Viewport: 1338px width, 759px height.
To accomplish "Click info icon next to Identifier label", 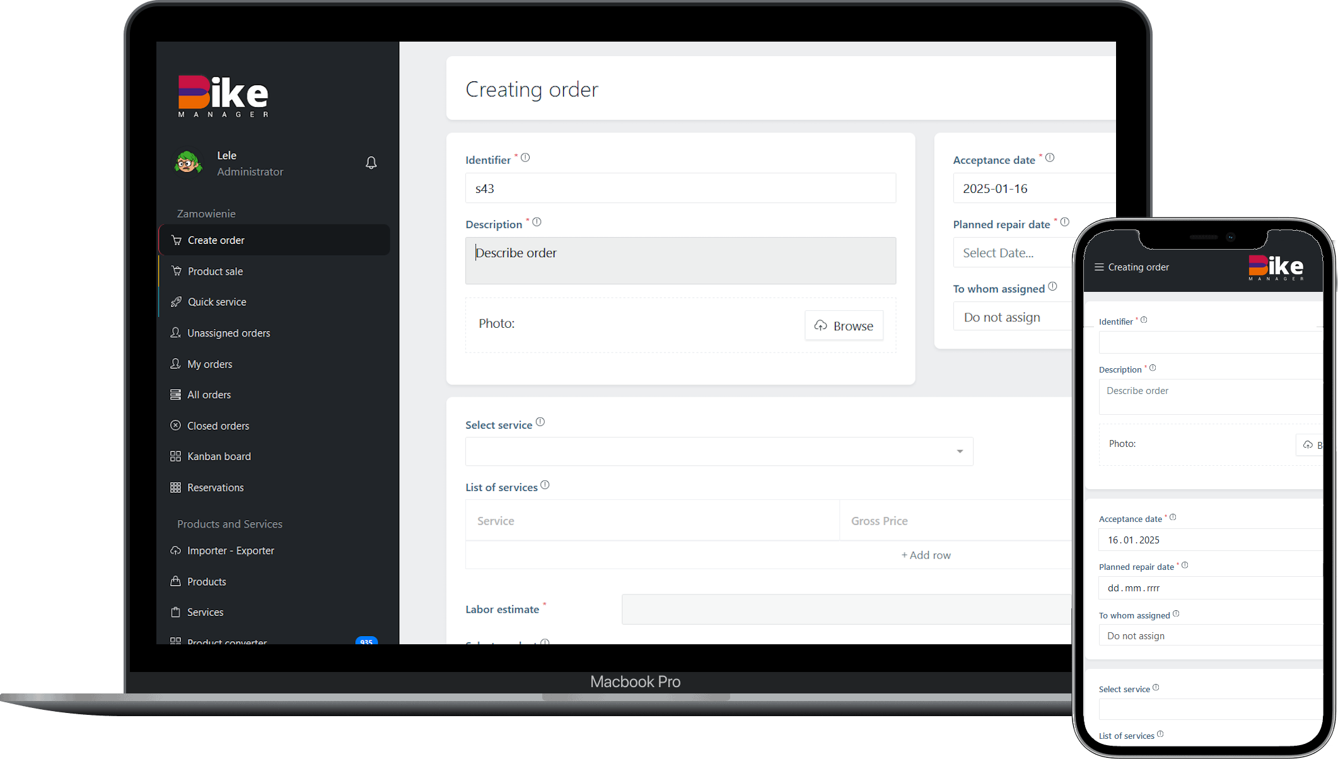I will (525, 158).
